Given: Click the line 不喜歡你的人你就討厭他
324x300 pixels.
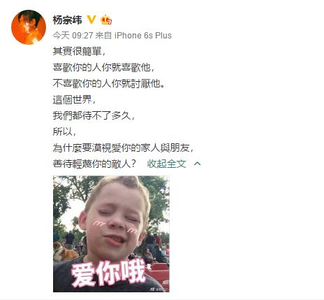Looking at the screenshot, I should click(x=109, y=83).
